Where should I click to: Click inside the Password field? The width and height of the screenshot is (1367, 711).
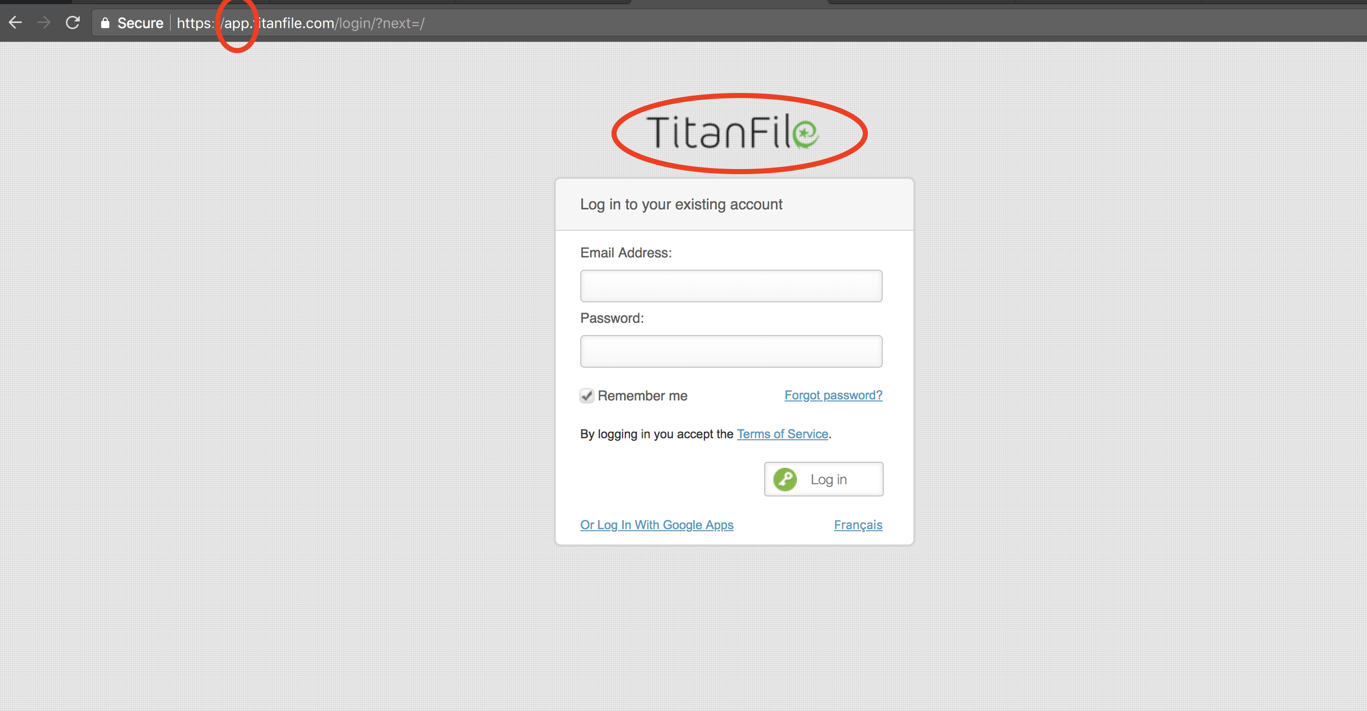click(x=730, y=351)
